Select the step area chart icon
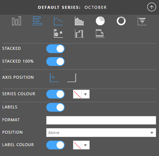This screenshot has height=156, width=159. coord(79,33)
